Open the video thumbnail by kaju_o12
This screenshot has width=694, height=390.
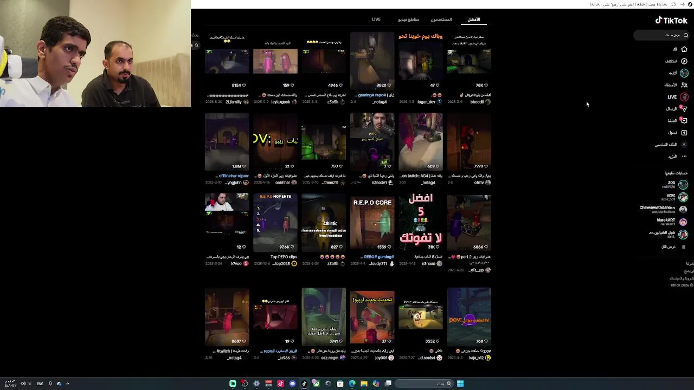pos(469,317)
